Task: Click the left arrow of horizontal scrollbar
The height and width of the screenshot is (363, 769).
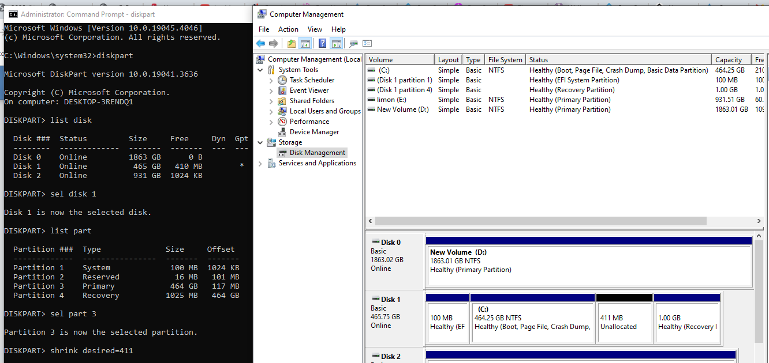Action: click(x=370, y=221)
